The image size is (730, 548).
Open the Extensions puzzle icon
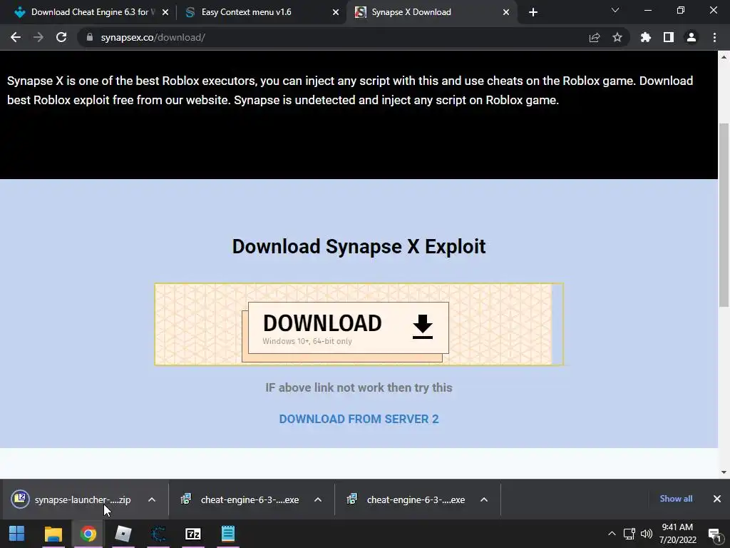click(x=646, y=37)
